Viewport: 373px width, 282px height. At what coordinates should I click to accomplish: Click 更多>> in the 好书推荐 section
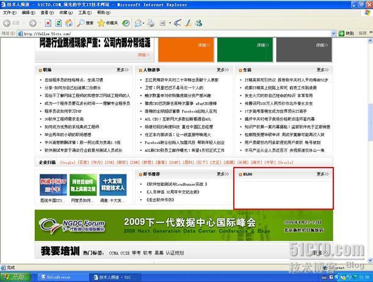tap(223, 174)
